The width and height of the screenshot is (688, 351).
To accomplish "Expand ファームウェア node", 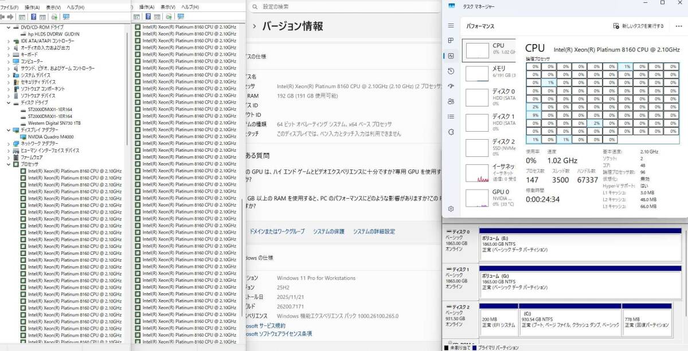I will tap(8, 157).
